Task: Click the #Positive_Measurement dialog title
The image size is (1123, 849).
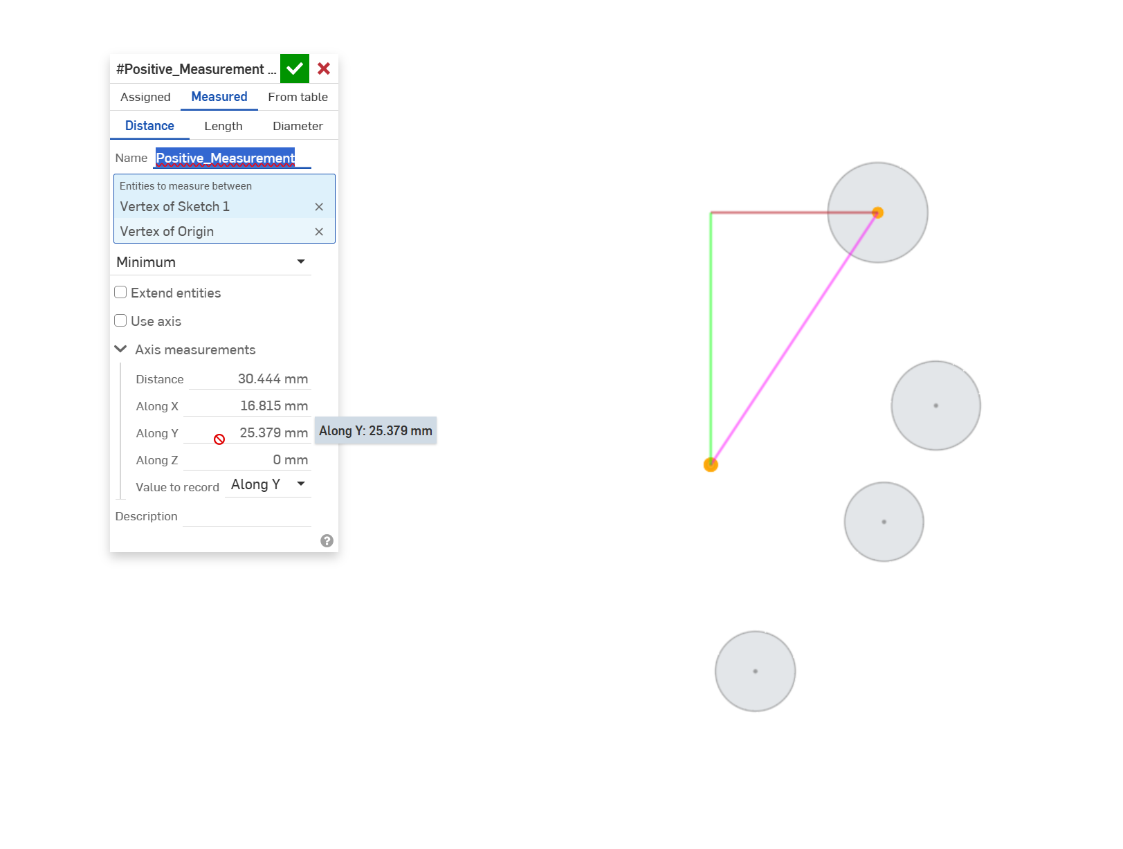Action: 196,69
